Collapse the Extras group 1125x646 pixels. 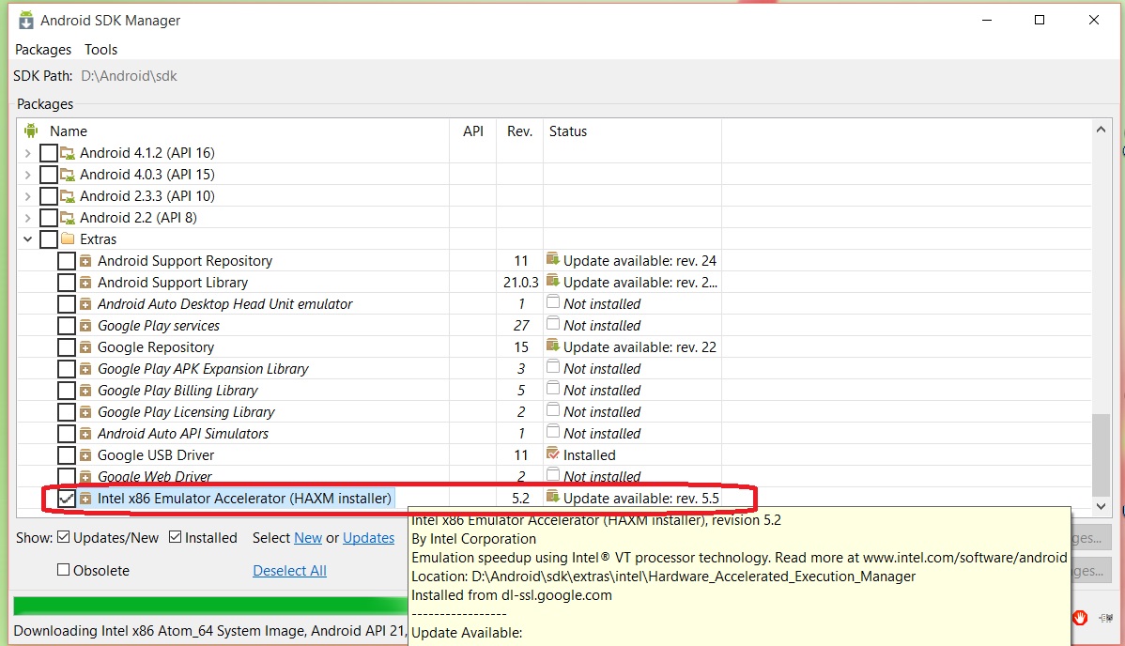pos(27,239)
